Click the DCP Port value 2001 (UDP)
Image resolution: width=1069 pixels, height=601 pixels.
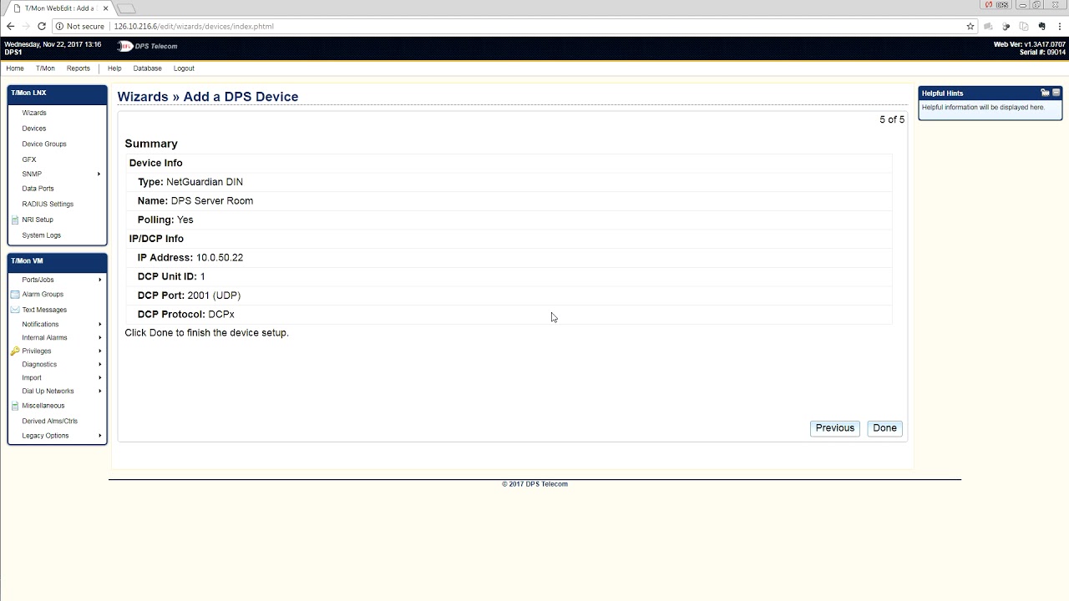coord(214,295)
